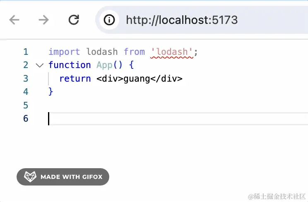This screenshot has width=308, height=202.
Task: Click line number 6 in the gutter
Action: [x=26, y=118]
